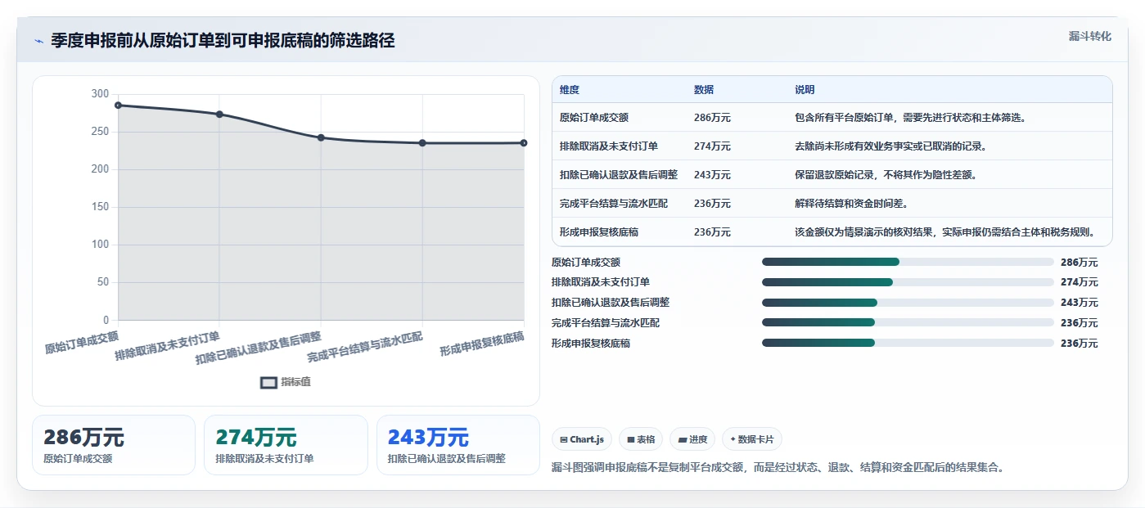Click the chart data point for 形成申报复核底稿
Viewport: 1145px width, 508px height.
click(524, 143)
